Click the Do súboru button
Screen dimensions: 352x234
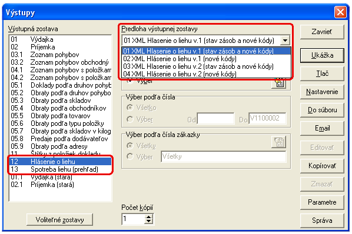tap(322, 110)
